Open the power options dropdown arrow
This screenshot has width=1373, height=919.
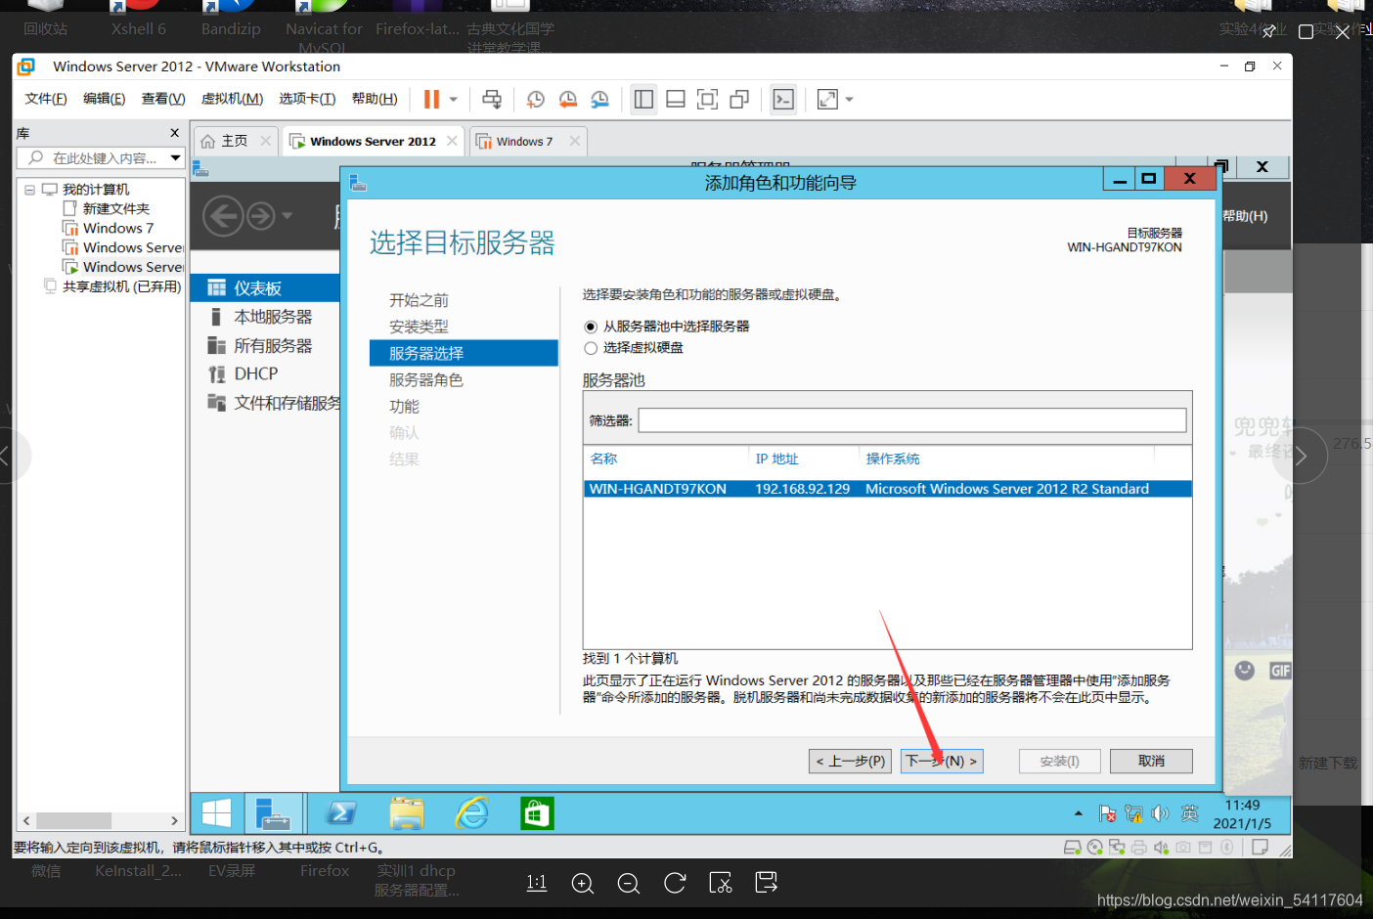(x=453, y=99)
